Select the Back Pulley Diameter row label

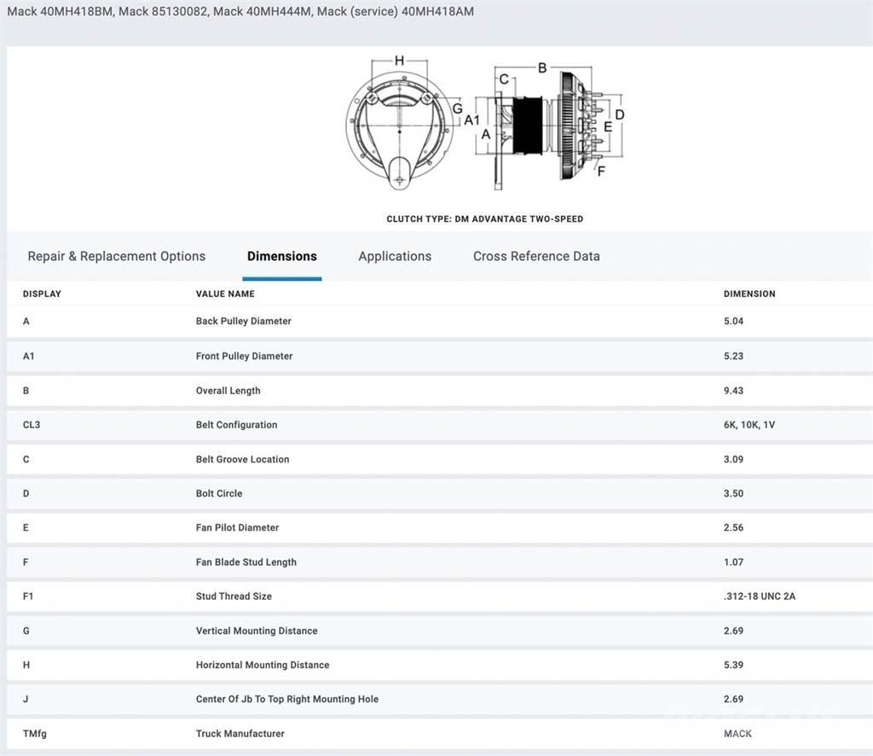243,322
